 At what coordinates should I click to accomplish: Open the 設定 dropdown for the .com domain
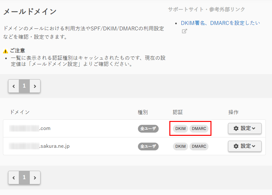point(244,128)
